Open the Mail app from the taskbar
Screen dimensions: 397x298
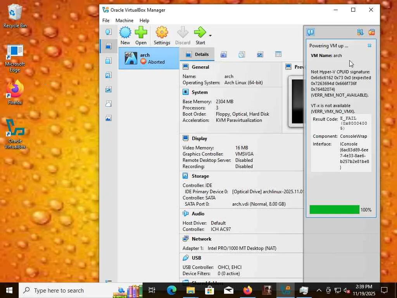tap(229, 290)
